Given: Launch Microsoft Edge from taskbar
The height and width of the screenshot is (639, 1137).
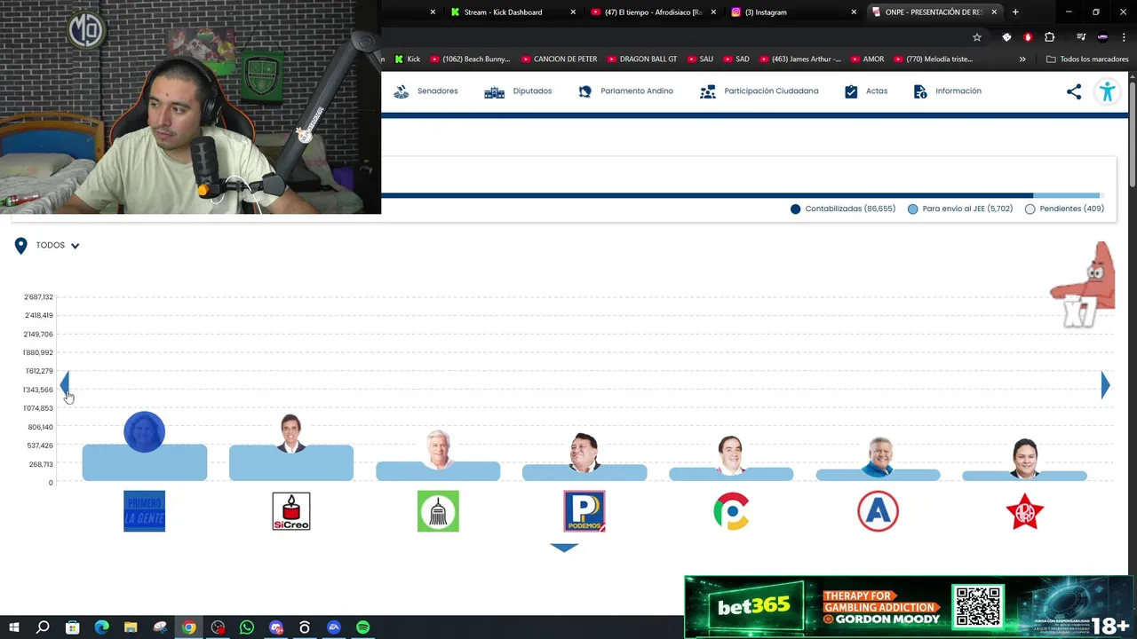Looking at the screenshot, I should [101, 627].
